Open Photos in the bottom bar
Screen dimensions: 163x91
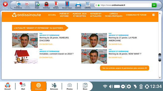(69, 86)
